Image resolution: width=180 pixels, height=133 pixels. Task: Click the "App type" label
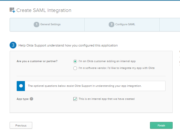tap(23, 99)
